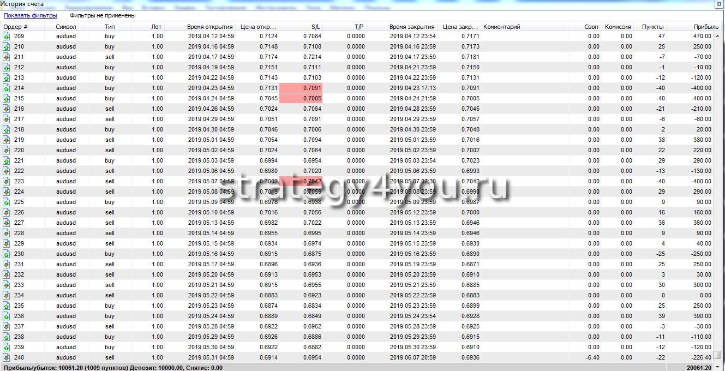Click the sell icon for order 234

coord(7,295)
